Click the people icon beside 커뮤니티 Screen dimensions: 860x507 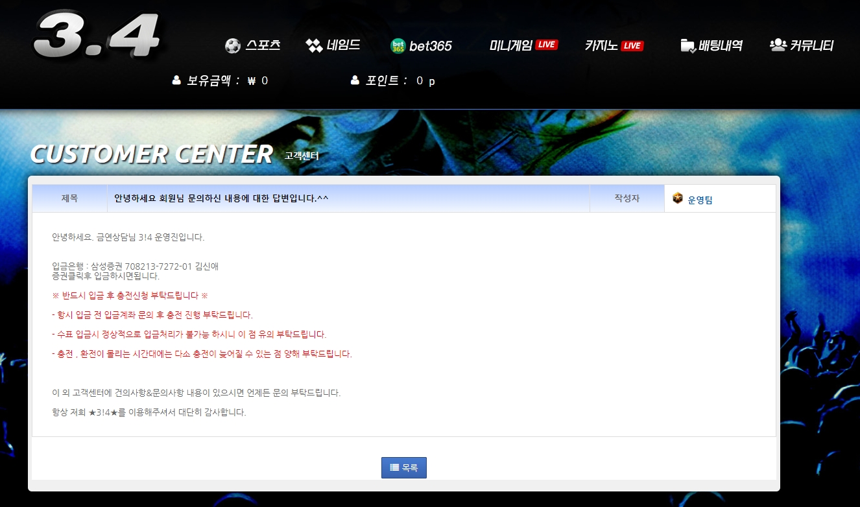778,45
